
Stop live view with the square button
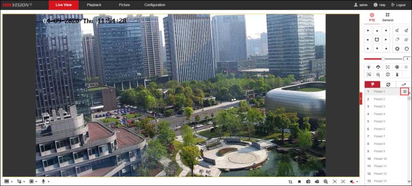299,182
